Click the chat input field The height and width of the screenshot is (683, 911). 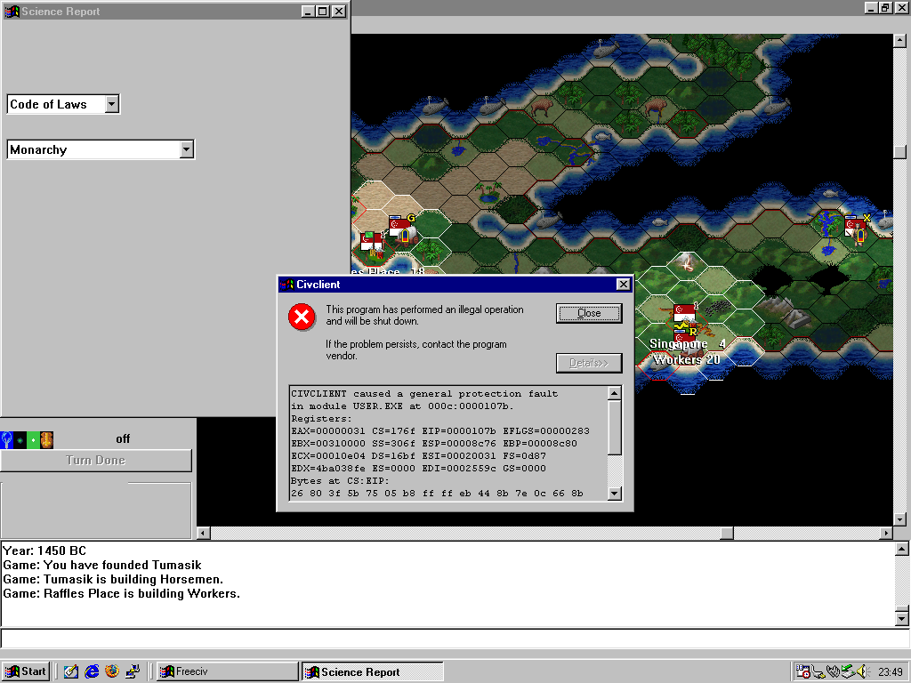tap(455, 639)
